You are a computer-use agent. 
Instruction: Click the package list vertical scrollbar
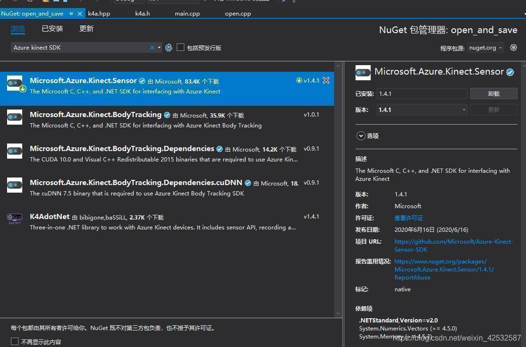tap(338, 189)
